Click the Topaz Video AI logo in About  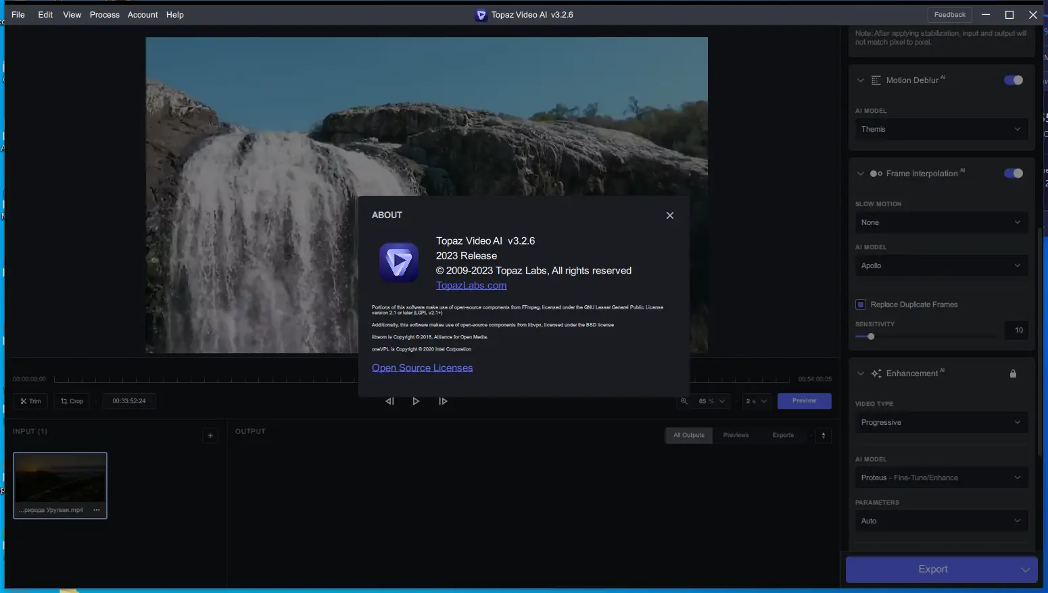point(399,263)
